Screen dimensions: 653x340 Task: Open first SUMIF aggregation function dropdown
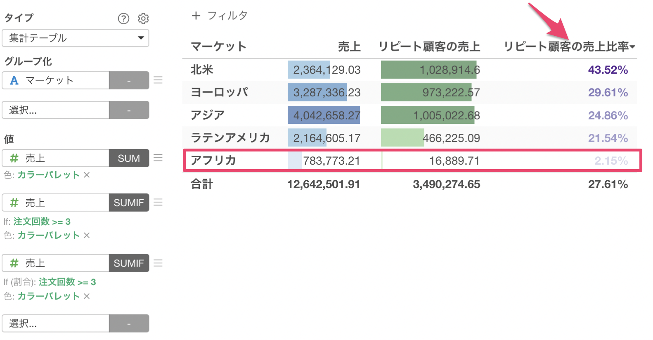click(x=129, y=203)
